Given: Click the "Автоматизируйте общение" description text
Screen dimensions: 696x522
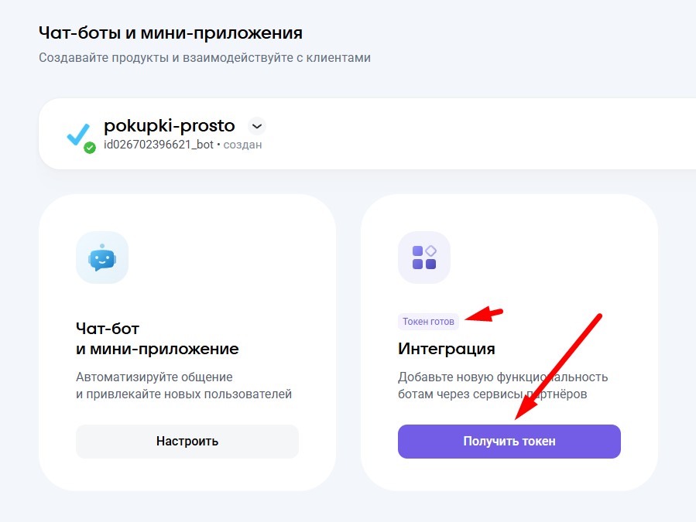Looking at the screenshot, I should coord(155,377).
